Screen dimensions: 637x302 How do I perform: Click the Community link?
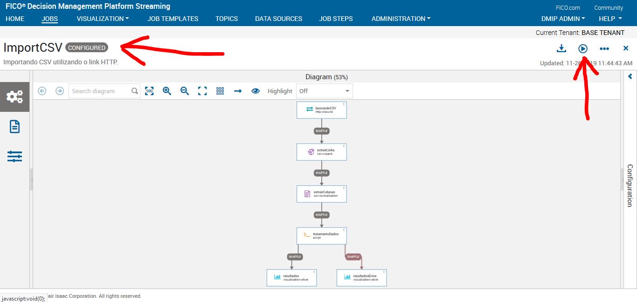click(x=608, y=7)
